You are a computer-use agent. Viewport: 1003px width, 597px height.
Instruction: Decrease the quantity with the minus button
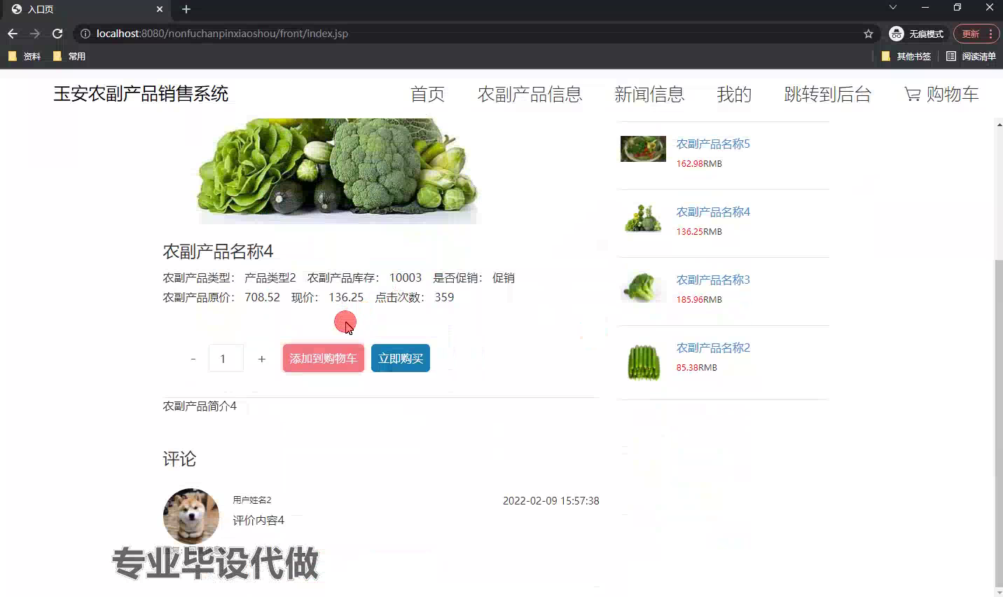point(193,359)
